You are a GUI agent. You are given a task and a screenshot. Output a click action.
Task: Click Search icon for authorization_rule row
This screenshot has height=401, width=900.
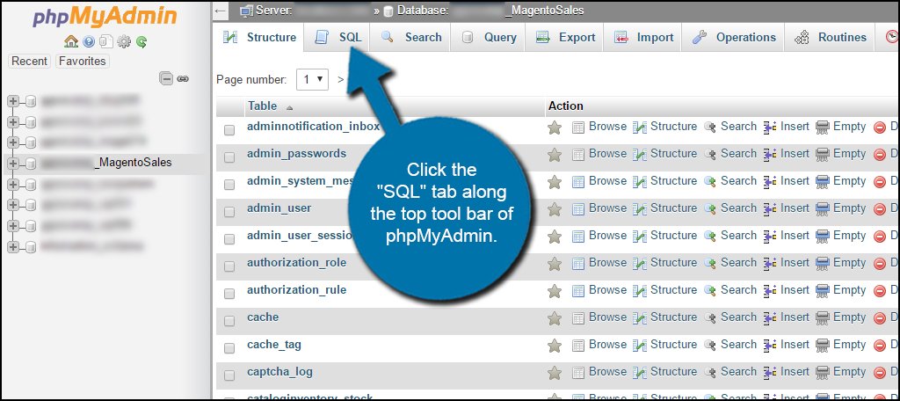710,291
